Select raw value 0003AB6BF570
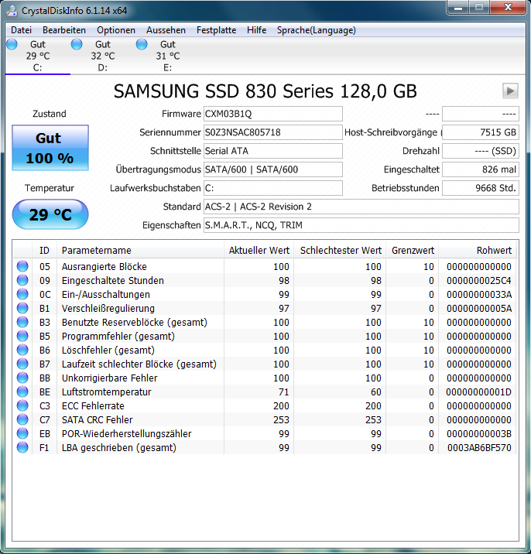 [x=479, y=448]
